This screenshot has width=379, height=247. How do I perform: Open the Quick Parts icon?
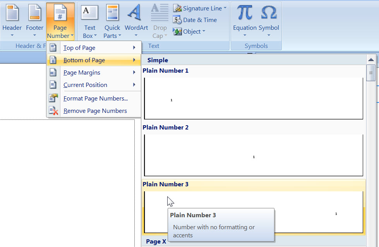pyautogui.click(x=112, y=12)
